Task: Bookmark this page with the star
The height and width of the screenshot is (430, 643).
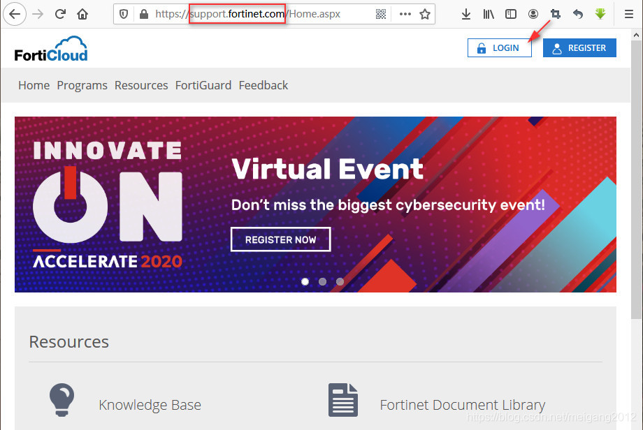Action: point(425,15)
